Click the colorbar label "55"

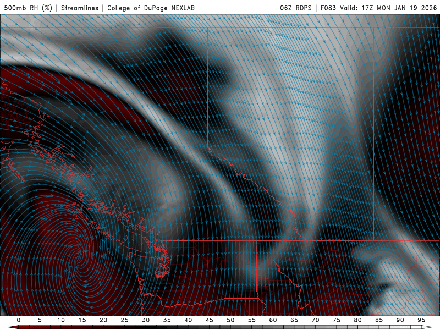[252, 320]
